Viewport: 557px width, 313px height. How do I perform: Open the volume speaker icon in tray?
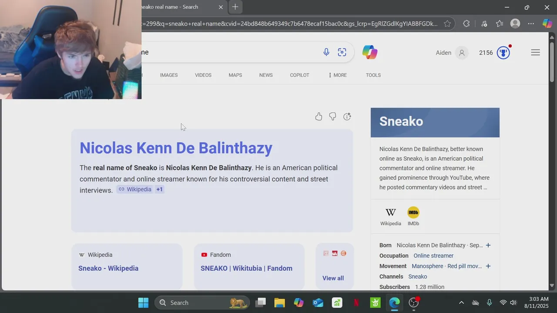(x=513, y=303)
